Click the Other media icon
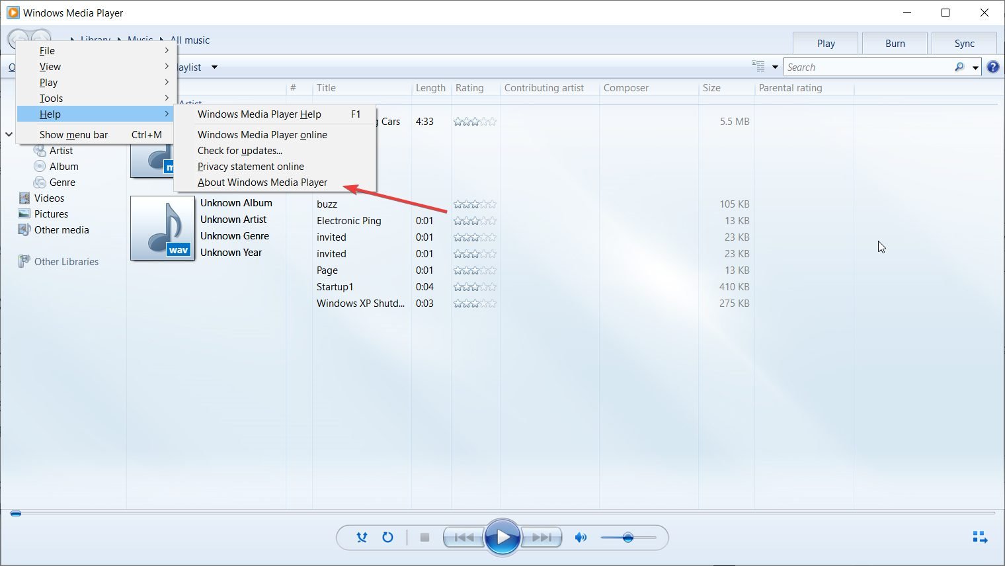 click(x=24, y=230)
